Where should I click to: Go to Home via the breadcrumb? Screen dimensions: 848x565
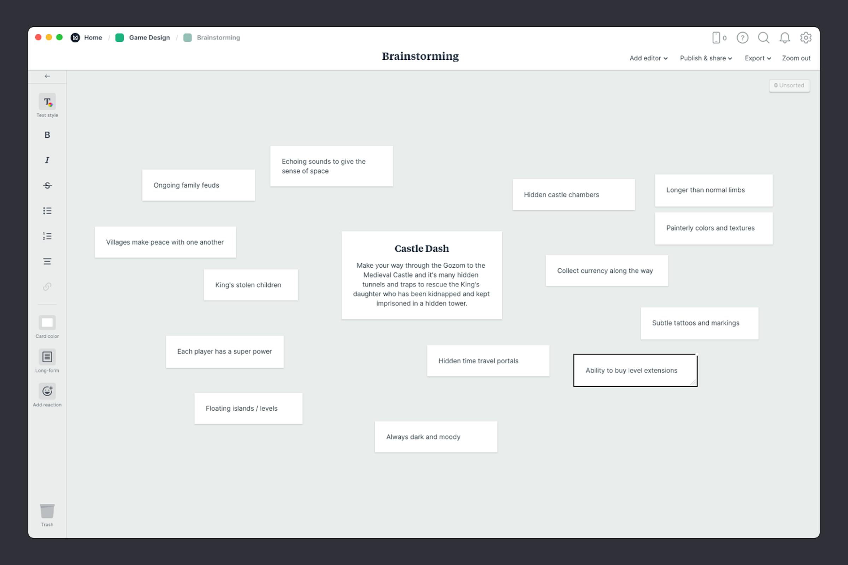pyautogui.click(x=93, y=37)
